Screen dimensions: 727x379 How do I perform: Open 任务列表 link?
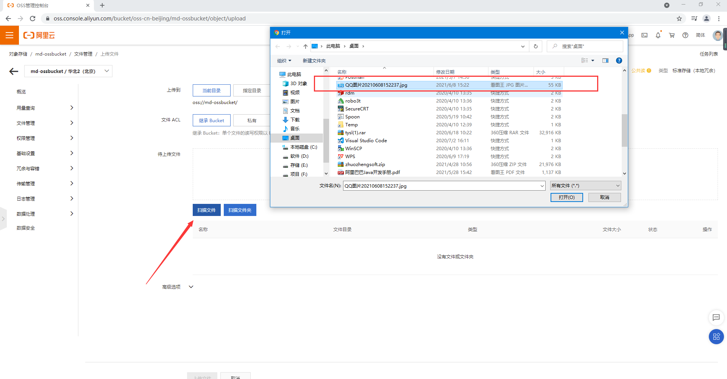coord(708,54)
